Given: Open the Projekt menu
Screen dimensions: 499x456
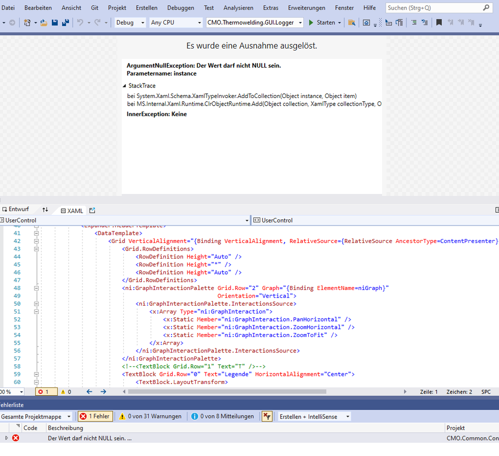Looking at the screenshot, I should (117, 7).
